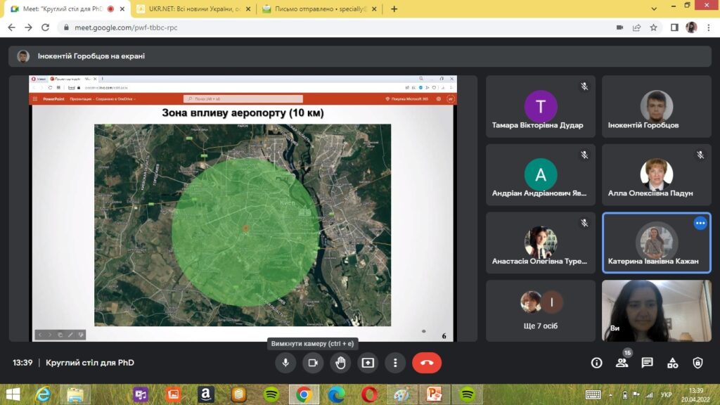
Task: Switch to the Письмо отправлено tab
Action: (320, 9)
